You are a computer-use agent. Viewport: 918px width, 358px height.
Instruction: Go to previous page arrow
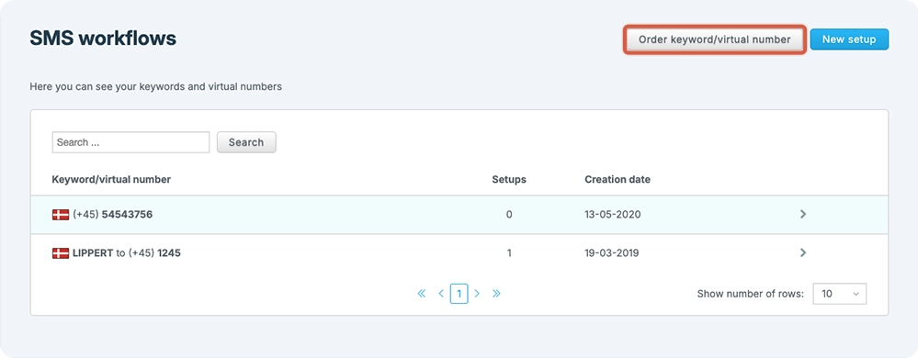click(441, 294)
